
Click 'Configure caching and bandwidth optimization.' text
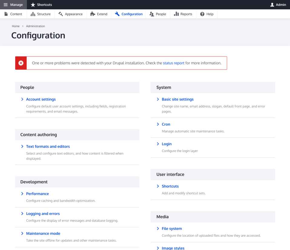coord(61,201)
